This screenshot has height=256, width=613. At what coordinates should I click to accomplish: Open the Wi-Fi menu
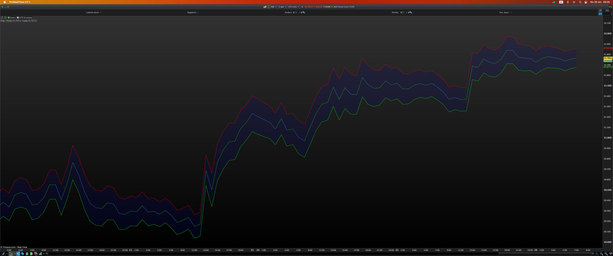pos(574,2)
